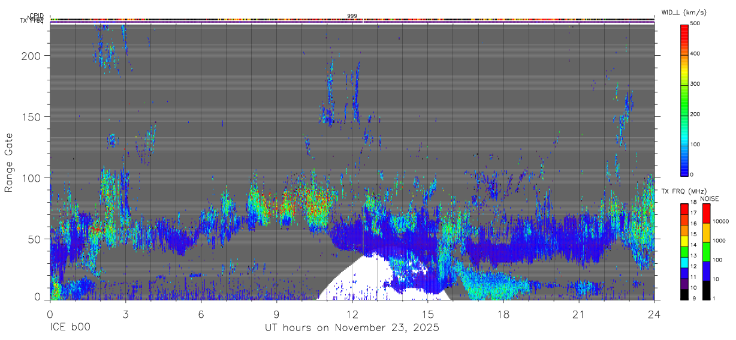Screen dimensions: 736x340
Task: Click the green 13-14 MHz swatch in TX FRQ
Action: [x=684, y=251]
